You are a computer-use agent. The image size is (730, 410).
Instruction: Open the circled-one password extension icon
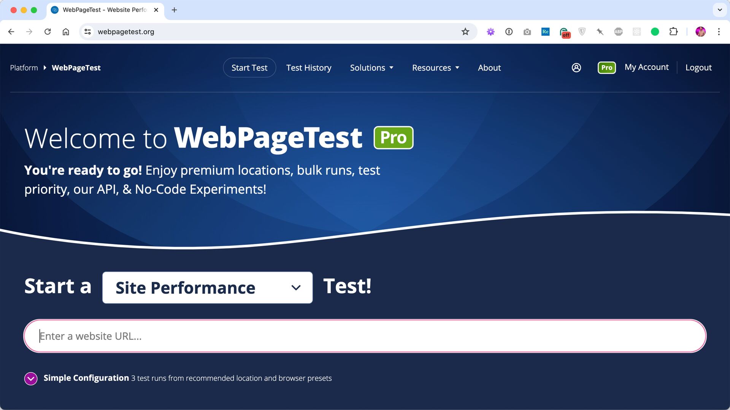point(509,32)
